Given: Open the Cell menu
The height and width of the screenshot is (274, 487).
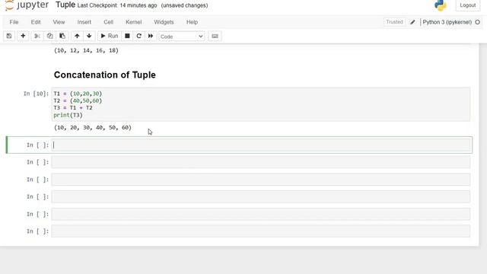Looking at the screenshot, I should click(108, 22).
